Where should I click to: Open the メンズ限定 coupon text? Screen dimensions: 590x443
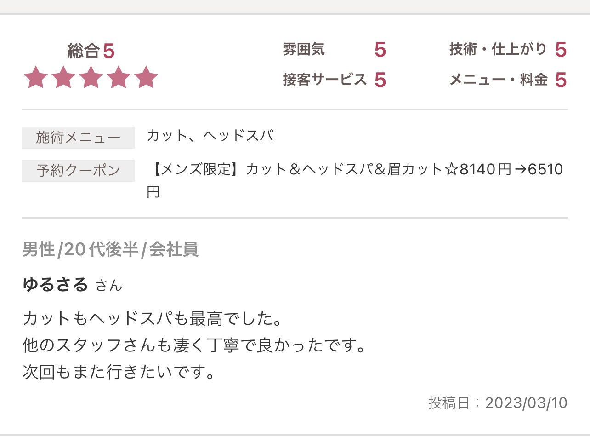pos(355,180)
